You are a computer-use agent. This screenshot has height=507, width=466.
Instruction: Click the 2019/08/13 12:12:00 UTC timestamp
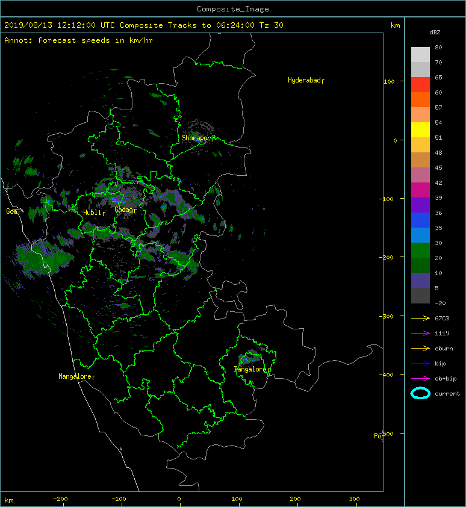[x=60, y=25]
